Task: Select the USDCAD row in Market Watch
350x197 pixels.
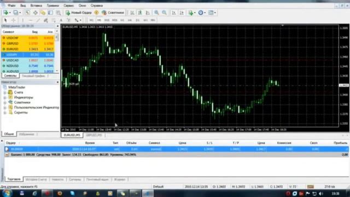Action: [x=28, y=60]
